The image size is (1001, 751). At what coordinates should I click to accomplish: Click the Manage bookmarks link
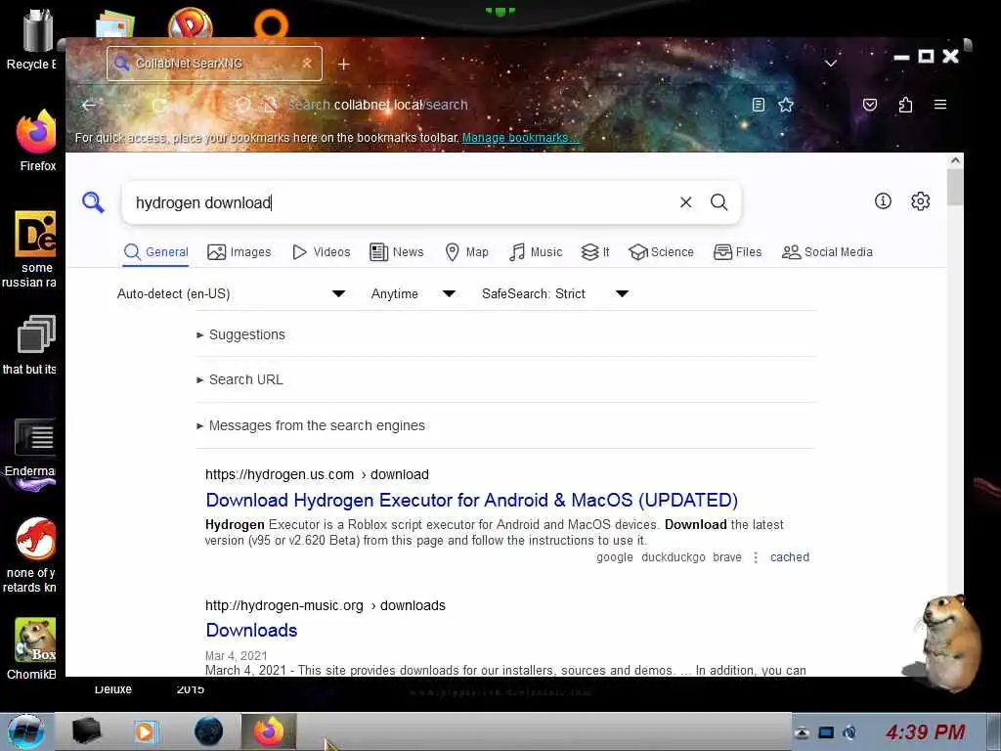(x=520, y=137)
